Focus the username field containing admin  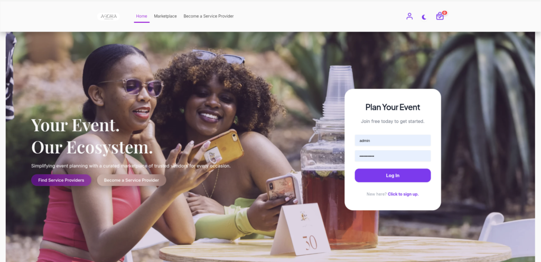[393, 141]
